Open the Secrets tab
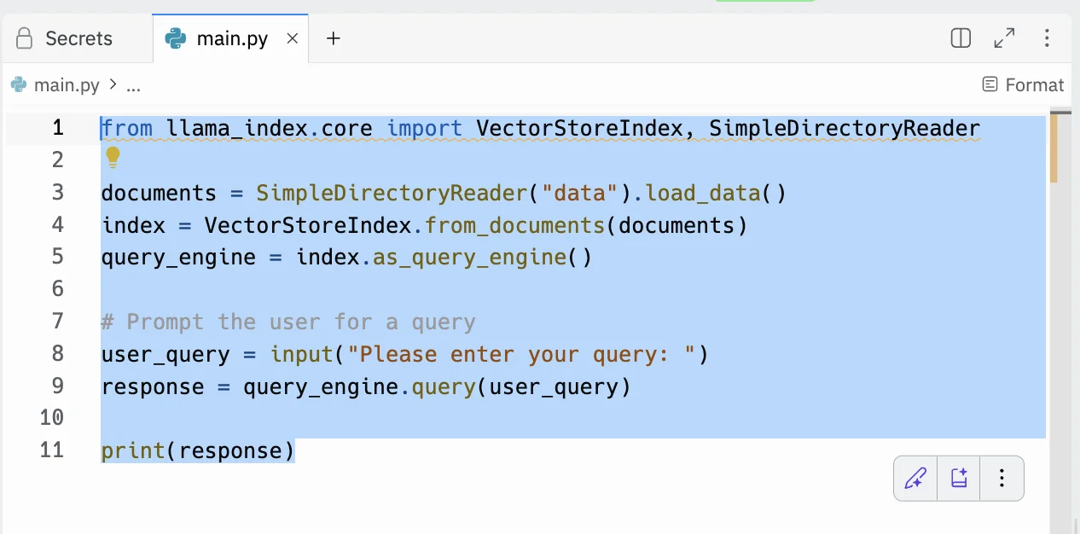The height and width of the screenshot is (534, 1080). [x=65, y=38]
